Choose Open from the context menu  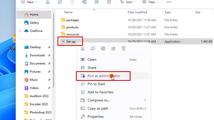tap(113, 59)
